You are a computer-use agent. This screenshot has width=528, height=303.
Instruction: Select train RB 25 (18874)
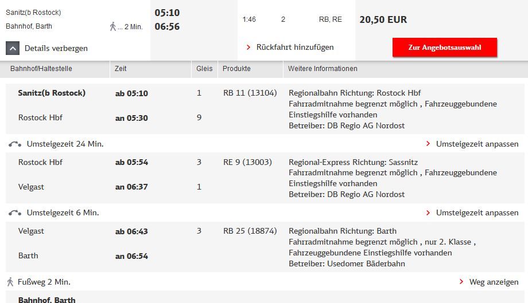point(250,231)
